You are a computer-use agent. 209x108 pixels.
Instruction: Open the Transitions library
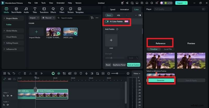click(44, 10)
